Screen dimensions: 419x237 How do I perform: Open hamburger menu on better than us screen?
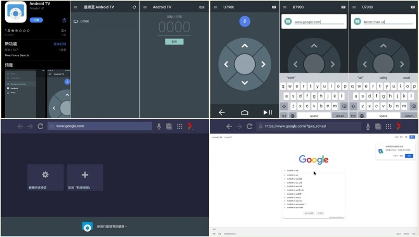[x=354, y=7]
